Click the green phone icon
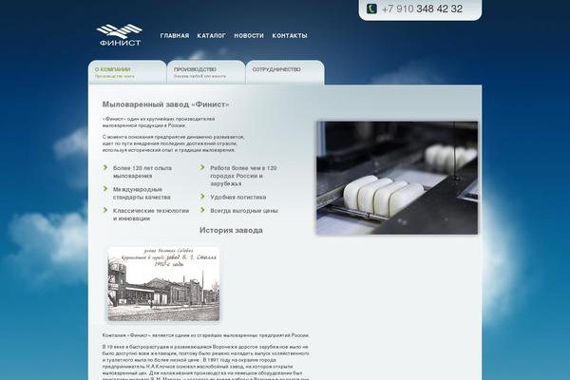The height and width of the screenshot is (380, 570). [371, 9]
